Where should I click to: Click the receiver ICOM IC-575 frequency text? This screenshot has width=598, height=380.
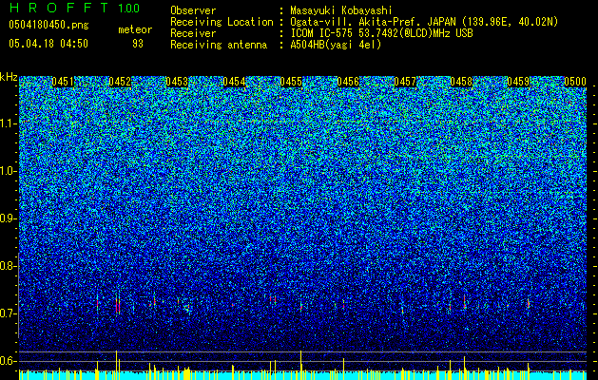pos(381,33)
